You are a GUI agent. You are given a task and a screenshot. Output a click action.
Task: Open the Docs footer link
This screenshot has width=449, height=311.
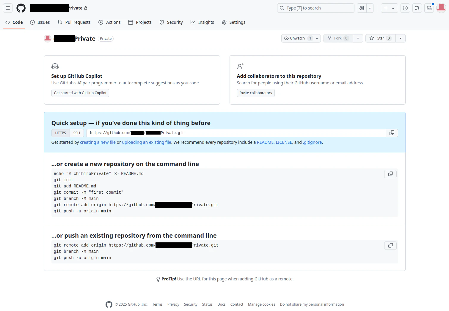click(222, 304)
